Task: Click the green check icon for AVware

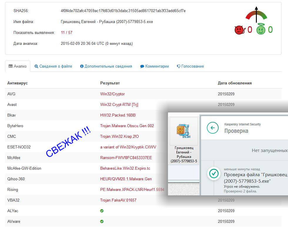Action: (x=102, y=221)
